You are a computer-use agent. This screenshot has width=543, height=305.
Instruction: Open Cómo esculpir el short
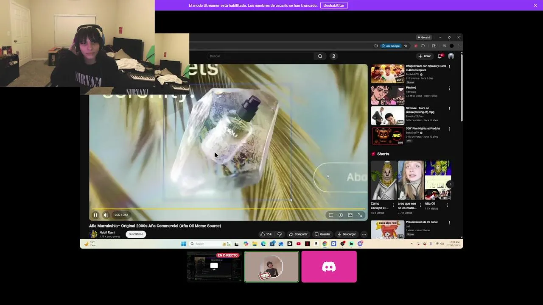pos(384,180)
